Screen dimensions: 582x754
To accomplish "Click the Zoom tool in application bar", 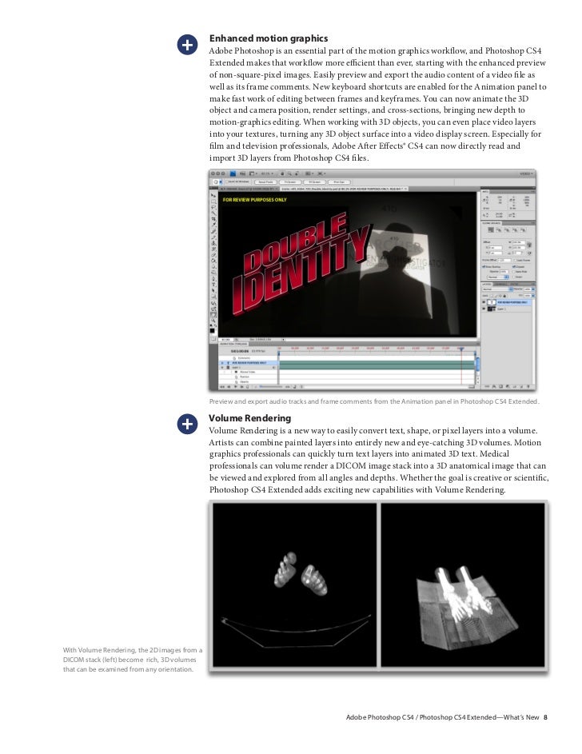I will point(289,174).
